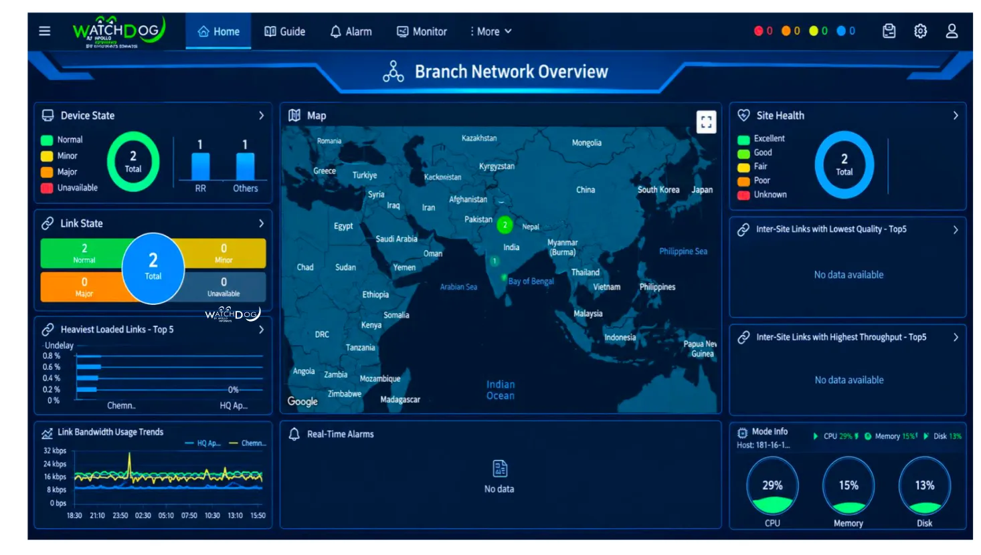Open the Monitor tab
This screenshot has height=555, width=981.
point(422,31)
